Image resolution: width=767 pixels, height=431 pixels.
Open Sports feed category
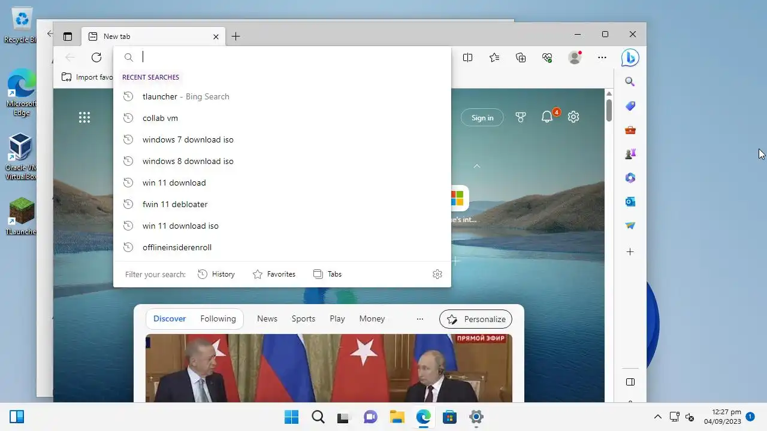point(303,319)
